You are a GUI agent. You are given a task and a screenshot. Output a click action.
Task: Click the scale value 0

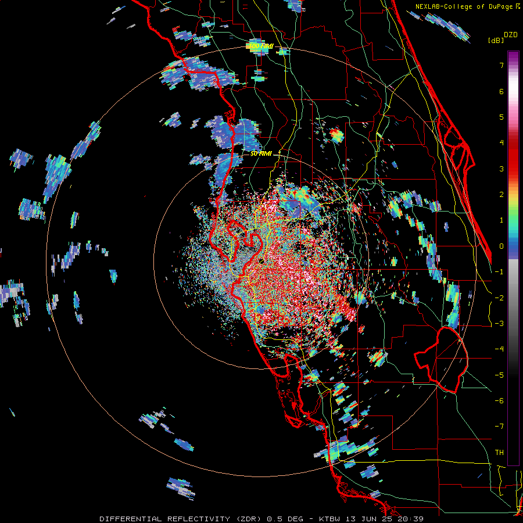click(501, 246)
